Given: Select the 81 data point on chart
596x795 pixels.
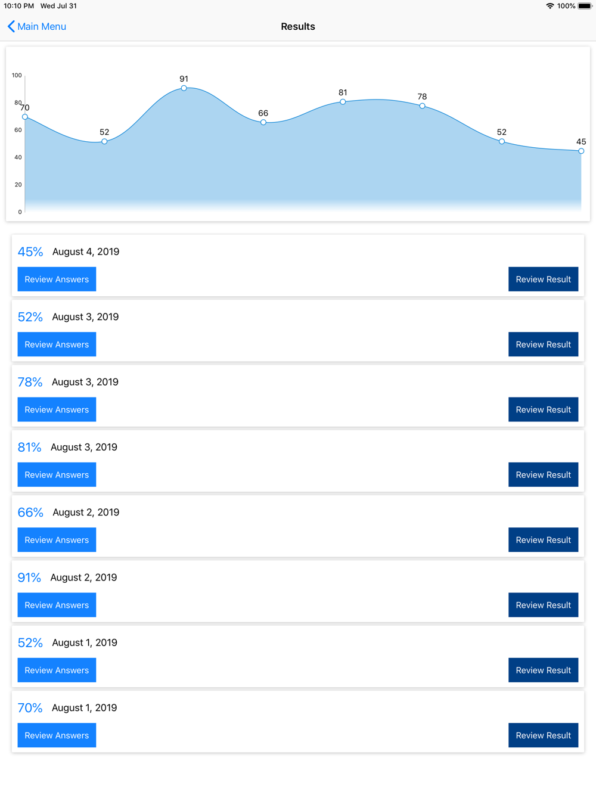Looking at the screenshot, I should click(343, 102).
